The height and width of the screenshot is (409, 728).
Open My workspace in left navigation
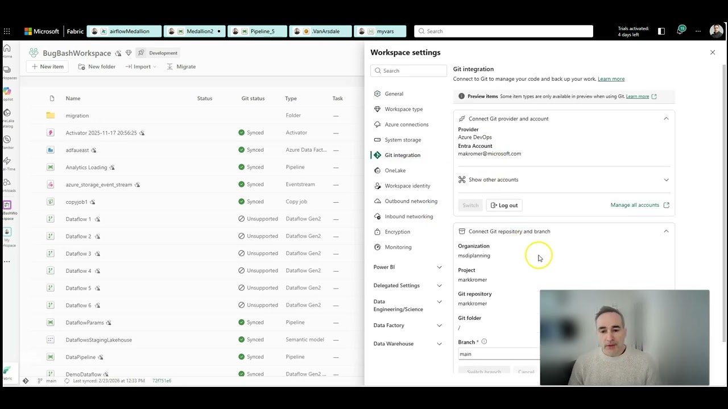tap(7, 235)
